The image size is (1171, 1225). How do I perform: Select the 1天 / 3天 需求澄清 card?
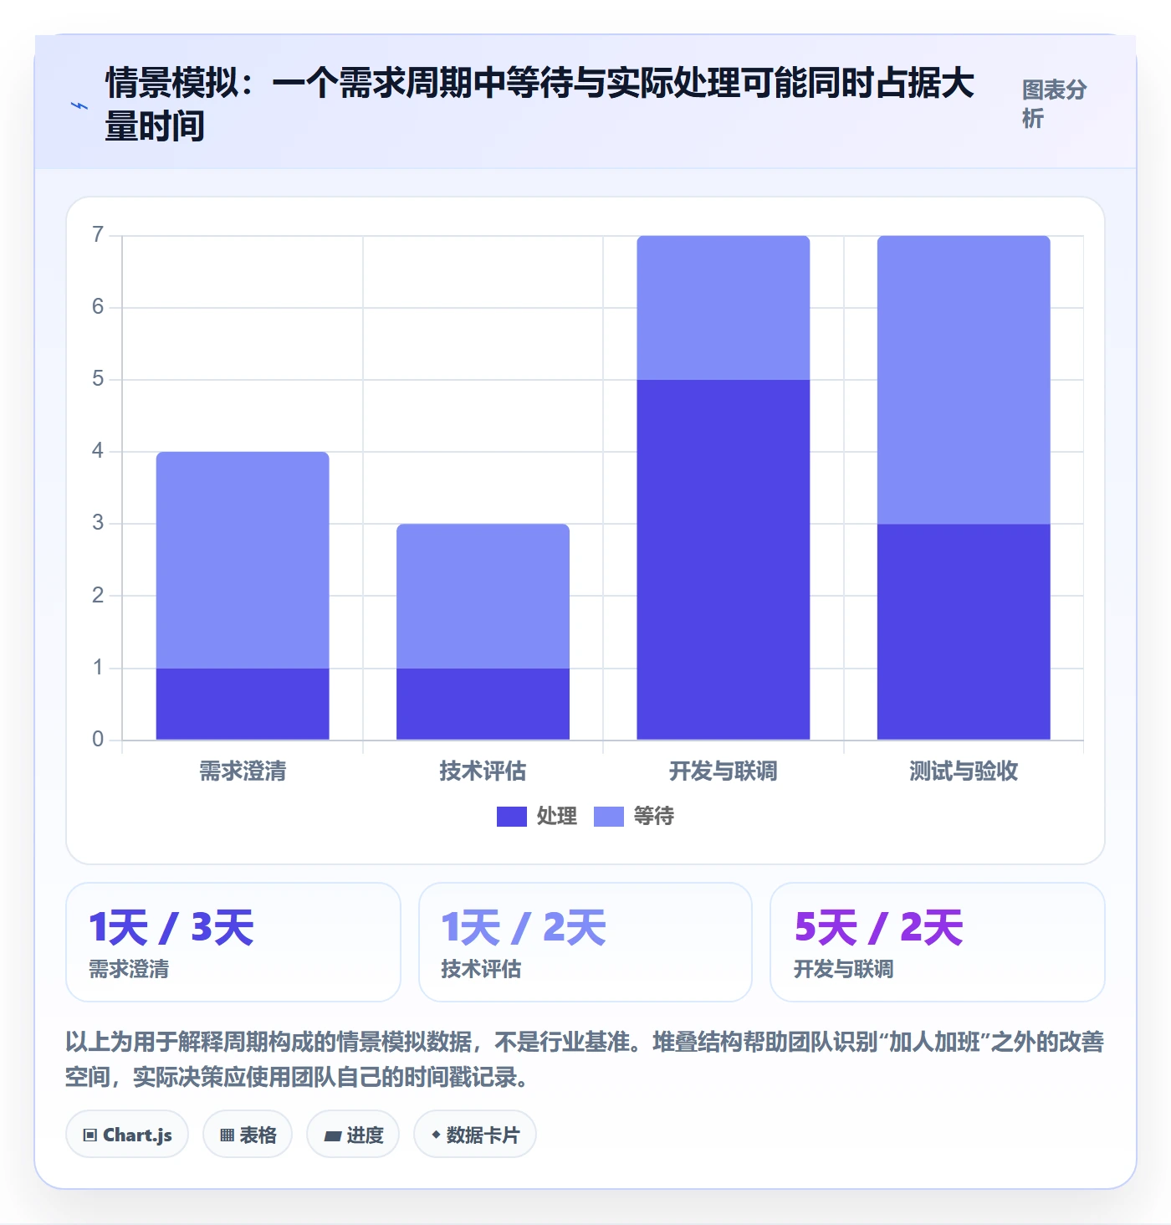[x=233, y=942]
